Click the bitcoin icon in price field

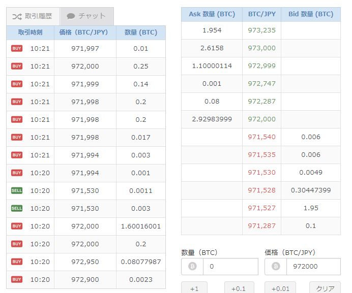(x=276, y=266)
